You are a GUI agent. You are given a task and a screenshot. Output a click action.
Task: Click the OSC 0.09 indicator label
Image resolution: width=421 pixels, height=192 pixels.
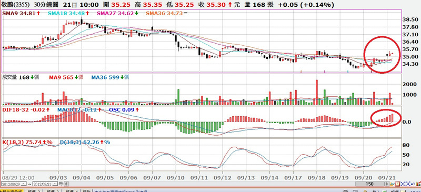point(124,109)
